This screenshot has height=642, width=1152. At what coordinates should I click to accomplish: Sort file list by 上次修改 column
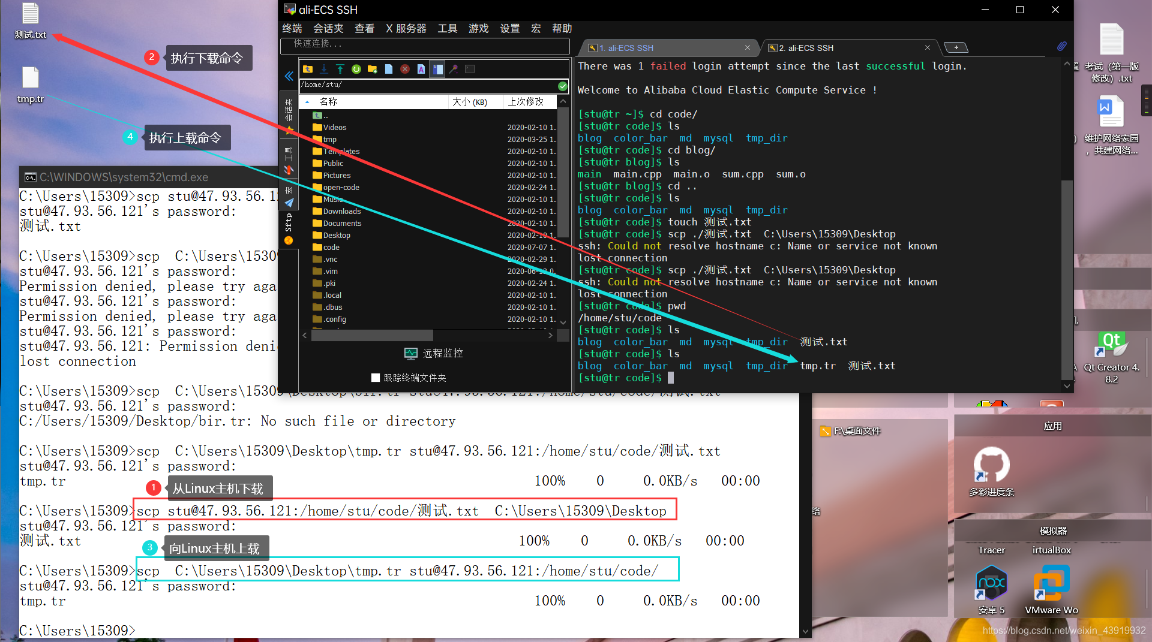[x=529, y=102]
